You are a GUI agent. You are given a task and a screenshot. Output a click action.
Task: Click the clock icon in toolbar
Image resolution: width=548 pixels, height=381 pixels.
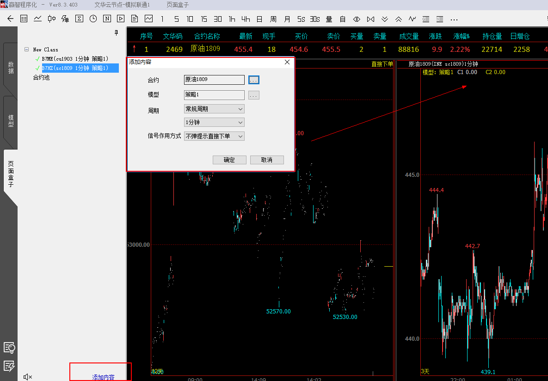pyautogui.click(x=93, y=19)
